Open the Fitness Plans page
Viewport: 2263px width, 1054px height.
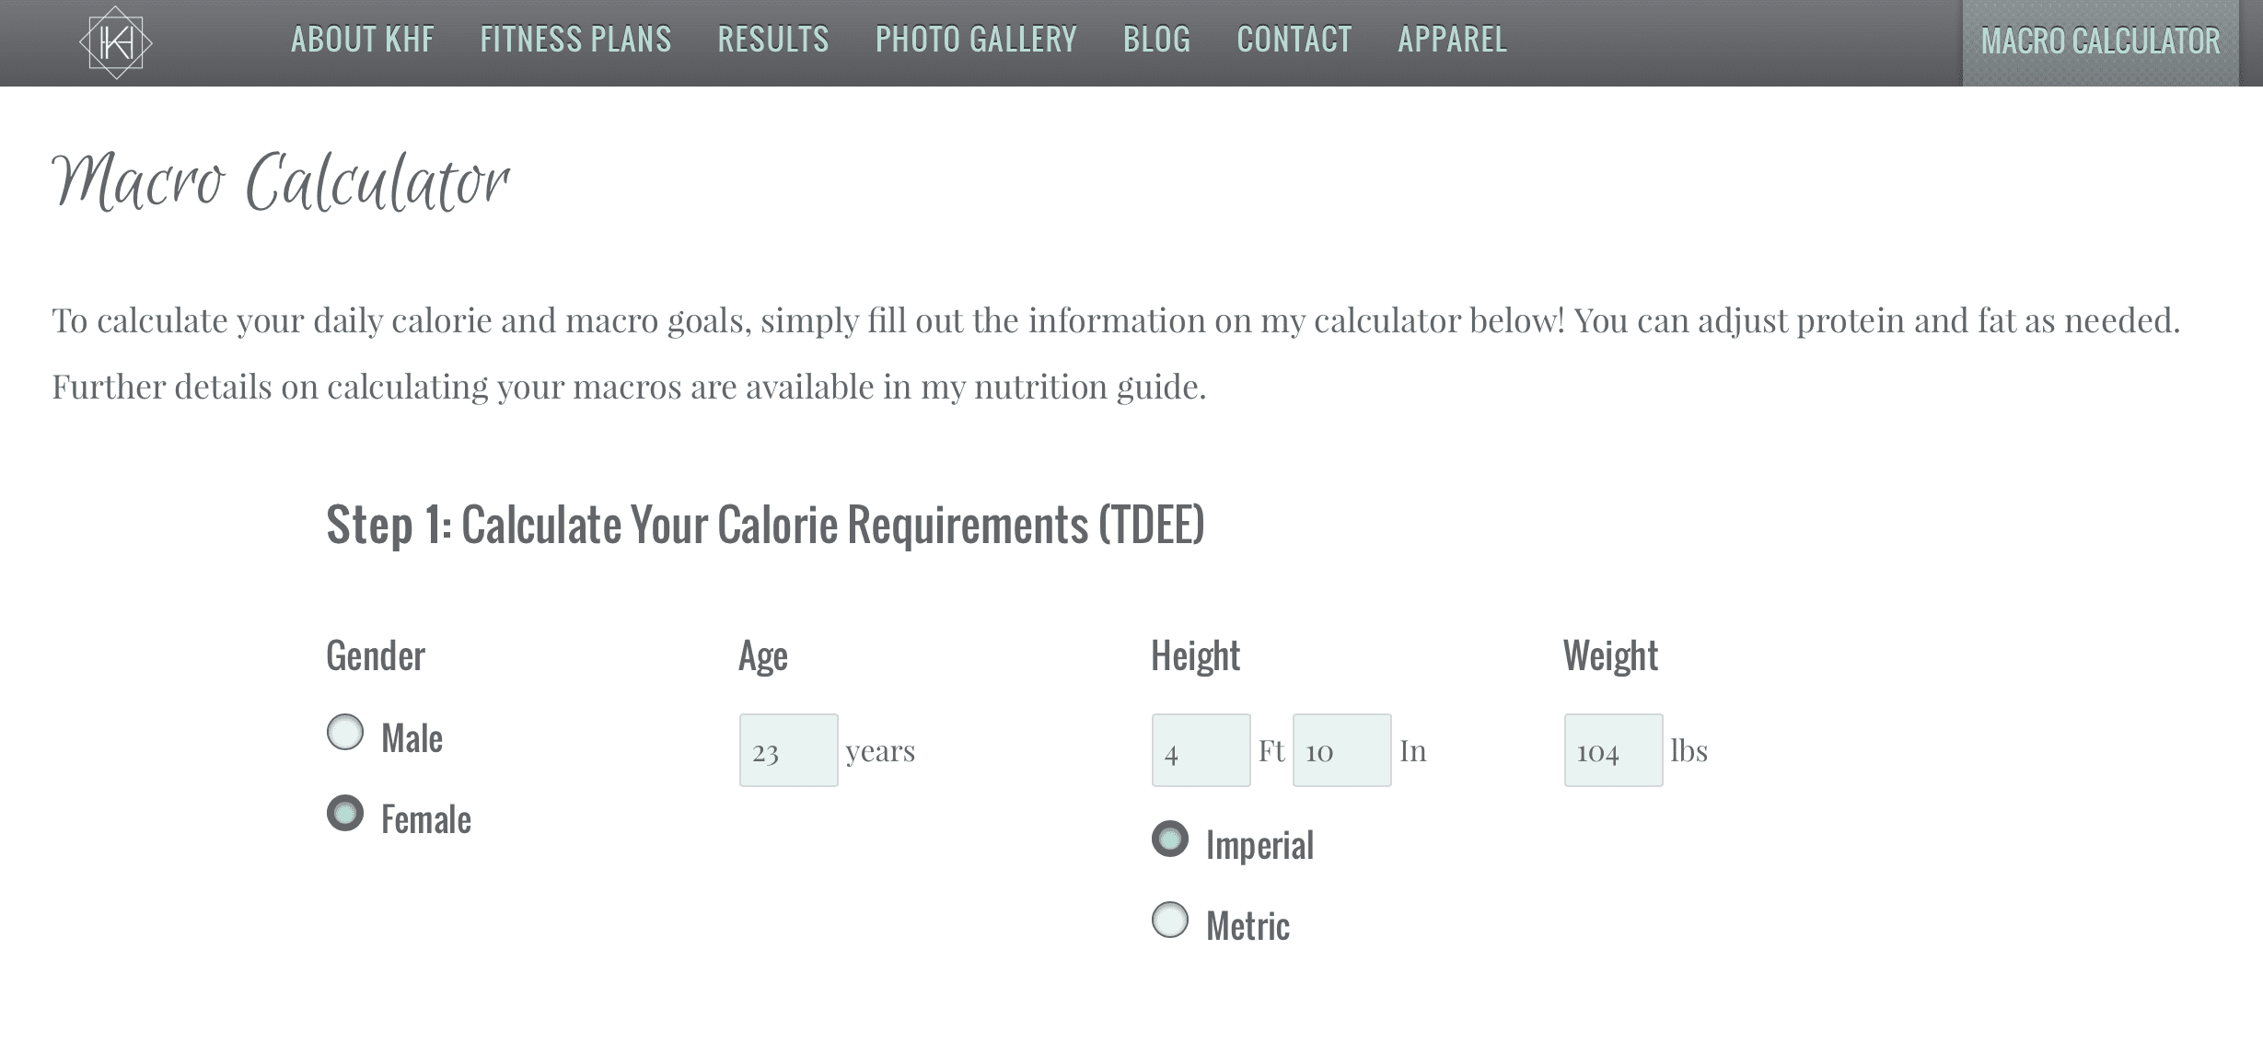(x=575, y=40)
